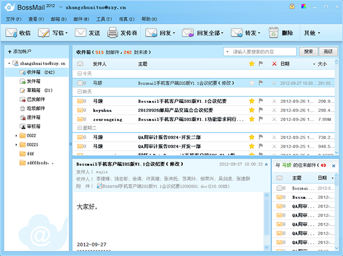The width and height of the screenshot is (343, 256).
Task: Open the 工具(T) menu
Action: point(104,19)
